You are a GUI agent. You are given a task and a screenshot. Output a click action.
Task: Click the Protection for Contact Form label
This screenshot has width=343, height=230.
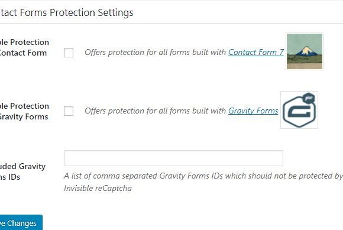tap(24, 47)
